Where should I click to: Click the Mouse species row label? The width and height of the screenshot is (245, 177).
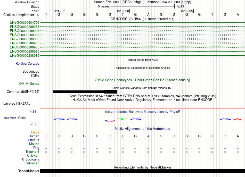[x=34, y=144]
